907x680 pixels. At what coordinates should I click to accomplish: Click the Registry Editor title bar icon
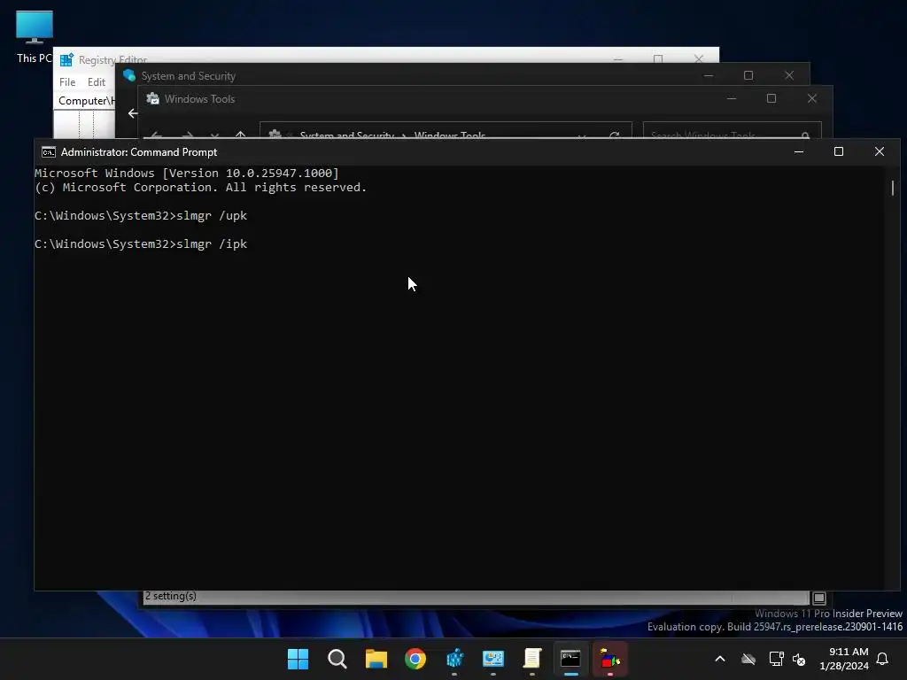[67, 59]
